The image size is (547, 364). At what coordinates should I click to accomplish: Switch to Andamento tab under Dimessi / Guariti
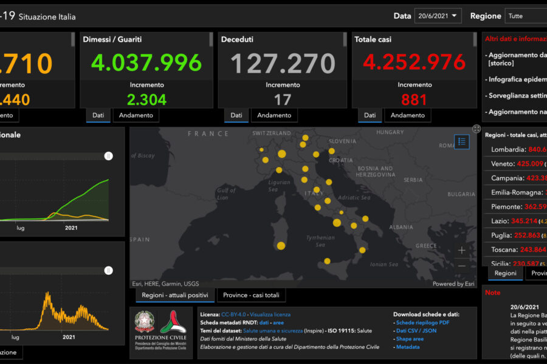point(136,115)
